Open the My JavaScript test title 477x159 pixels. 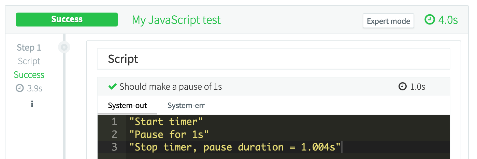point(176,20)
